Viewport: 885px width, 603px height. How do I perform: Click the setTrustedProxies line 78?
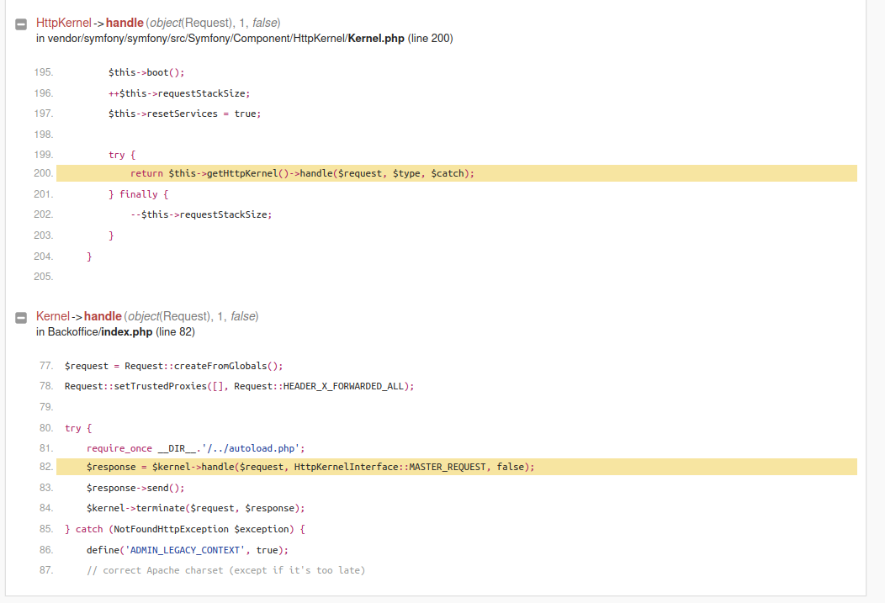239,386
